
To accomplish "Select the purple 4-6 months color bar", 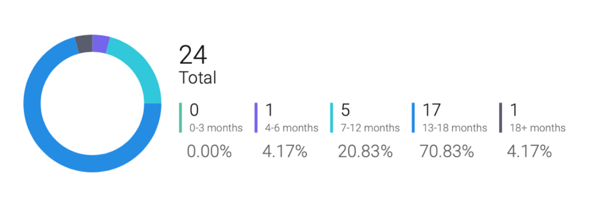I will (257, 118).
